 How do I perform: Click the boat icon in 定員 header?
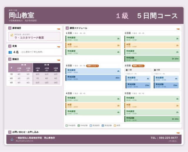coord(58,47)
